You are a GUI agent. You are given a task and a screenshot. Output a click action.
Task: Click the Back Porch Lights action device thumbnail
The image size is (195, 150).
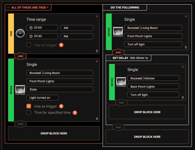click(121, 82)
